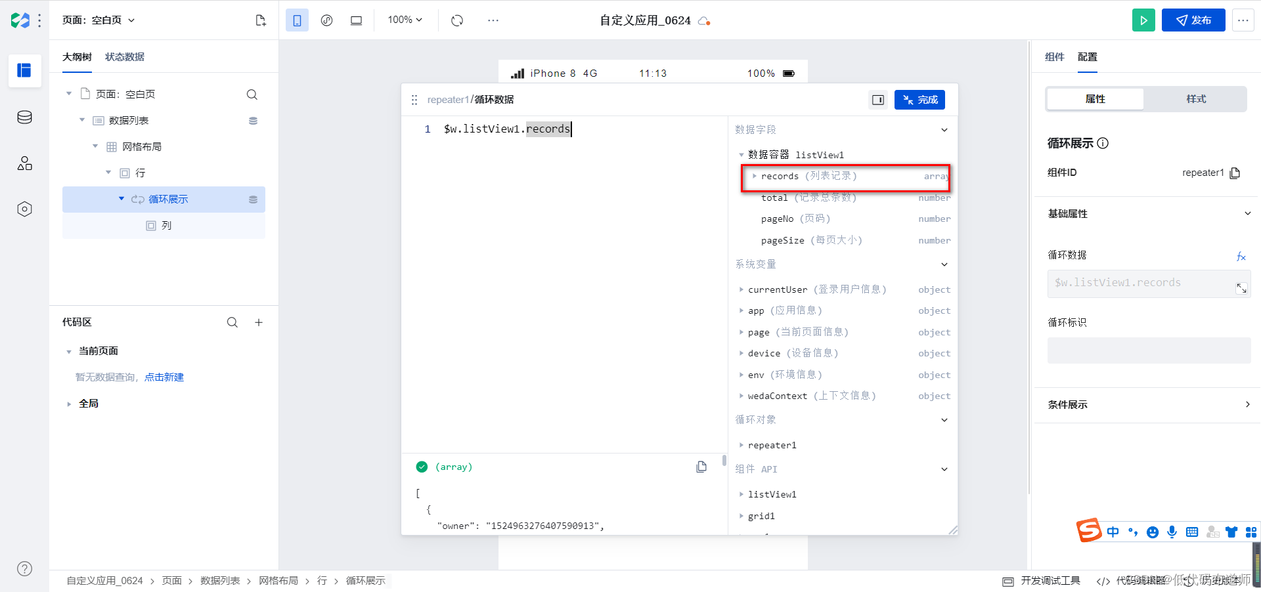The width and height of the screenshot is (1261, 592).
Task: Open the app settings hexagon icon
Action: pos(24,209)
